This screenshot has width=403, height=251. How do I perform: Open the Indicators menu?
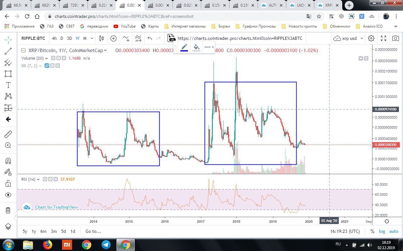point(126,38)
